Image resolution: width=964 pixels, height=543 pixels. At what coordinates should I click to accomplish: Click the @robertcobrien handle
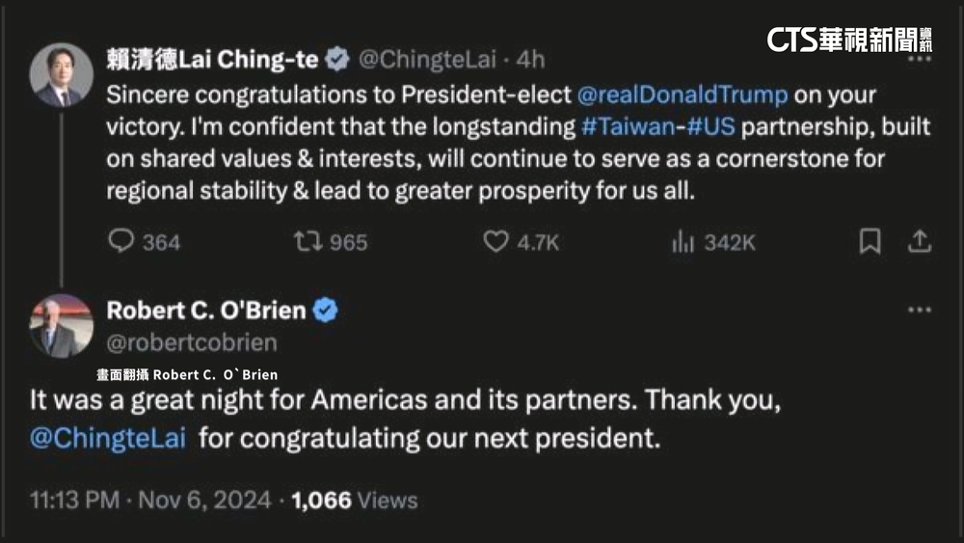(191, 341)
